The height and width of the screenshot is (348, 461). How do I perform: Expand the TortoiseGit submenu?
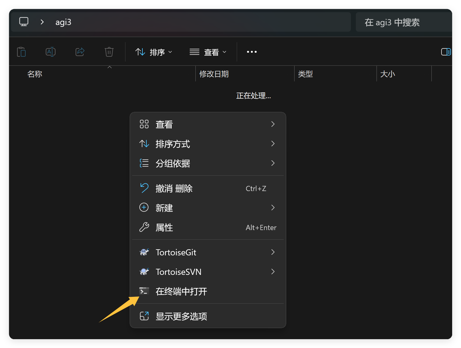click(x=207, y=252)
